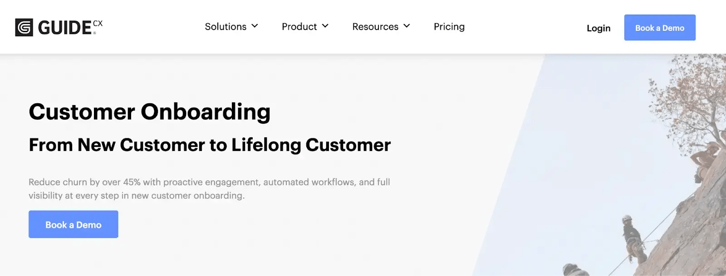The image size is (726, 276).
Task: Open the Solutions menu
Action: (226, 27)
